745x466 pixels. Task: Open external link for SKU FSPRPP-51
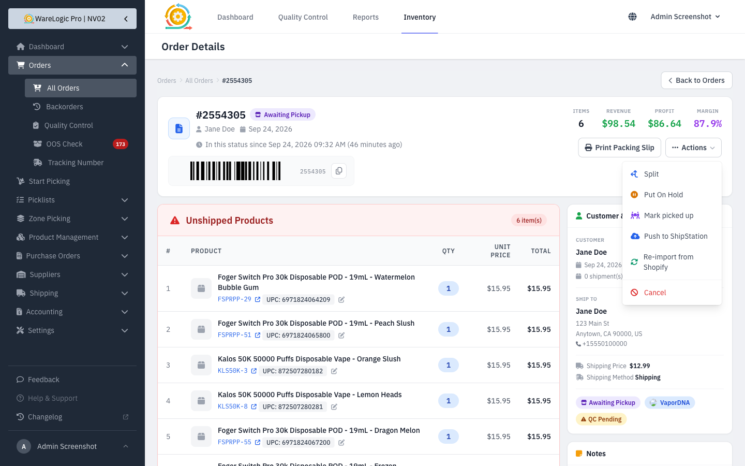point(258,335)
